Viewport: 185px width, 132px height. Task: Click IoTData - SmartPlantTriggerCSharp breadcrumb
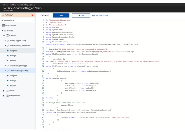[23, 5]
